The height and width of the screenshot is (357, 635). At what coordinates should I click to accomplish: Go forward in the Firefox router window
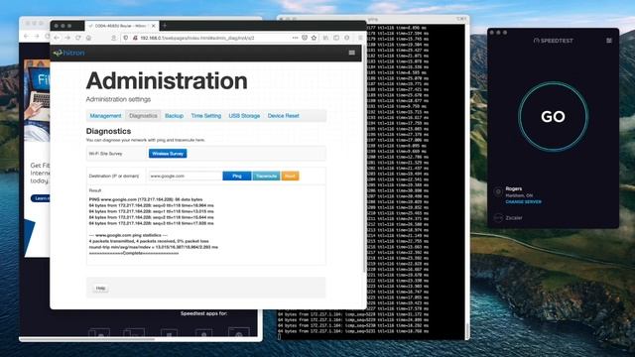tap(67, 38)
